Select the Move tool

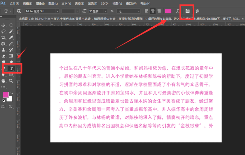[x=4, y=25]
